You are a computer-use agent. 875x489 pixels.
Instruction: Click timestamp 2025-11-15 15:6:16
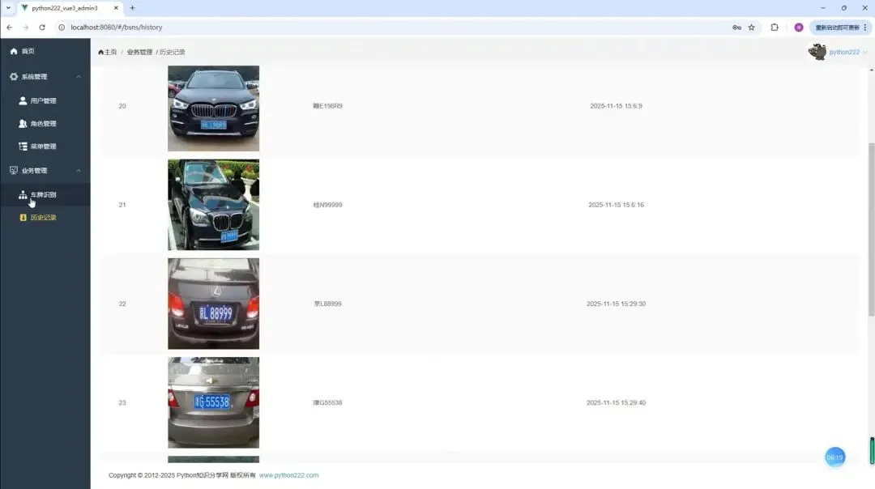tap(616, 205)
